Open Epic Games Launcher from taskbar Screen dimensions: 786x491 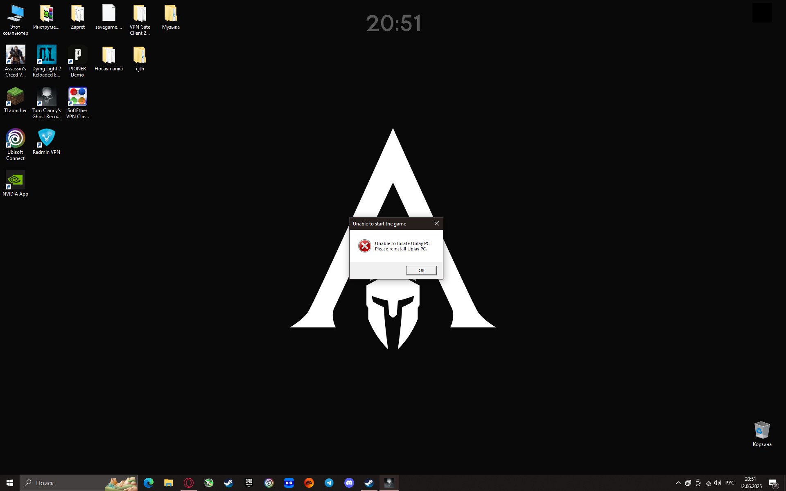pos(249,483)
